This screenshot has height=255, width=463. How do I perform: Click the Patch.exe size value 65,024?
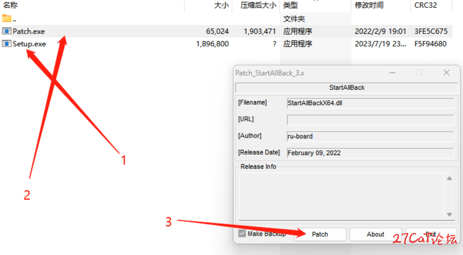tap(217, 31)
